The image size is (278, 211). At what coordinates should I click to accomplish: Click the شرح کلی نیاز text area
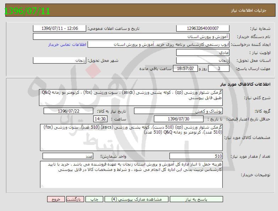[131, 97]
